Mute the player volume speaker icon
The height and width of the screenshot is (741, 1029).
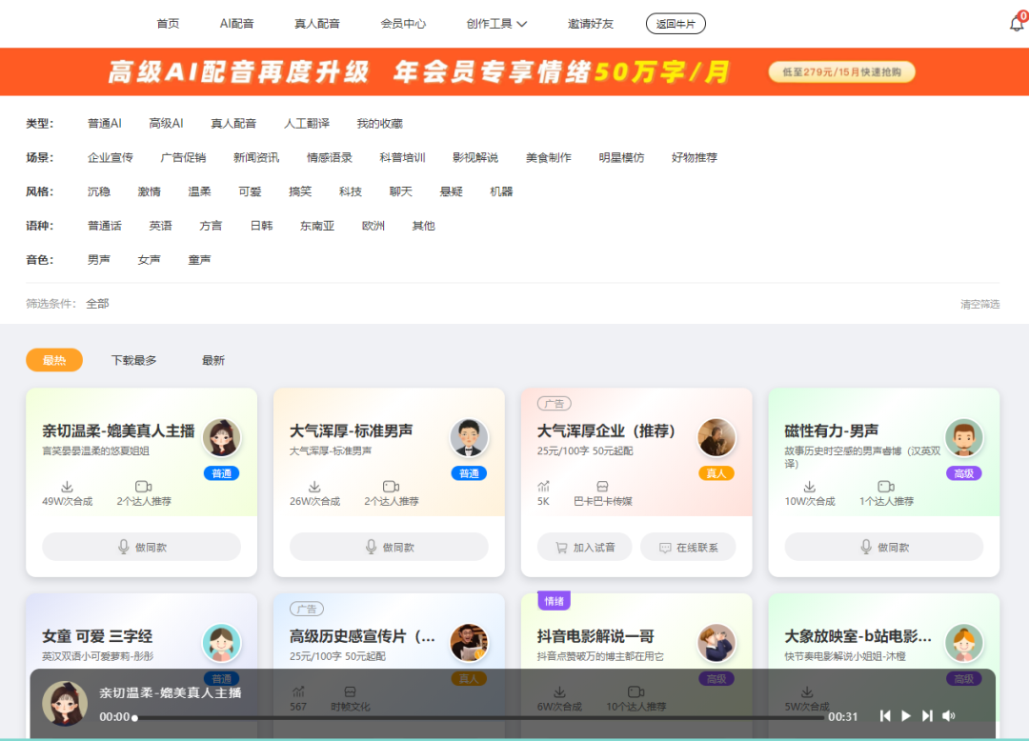click(948, 716)
